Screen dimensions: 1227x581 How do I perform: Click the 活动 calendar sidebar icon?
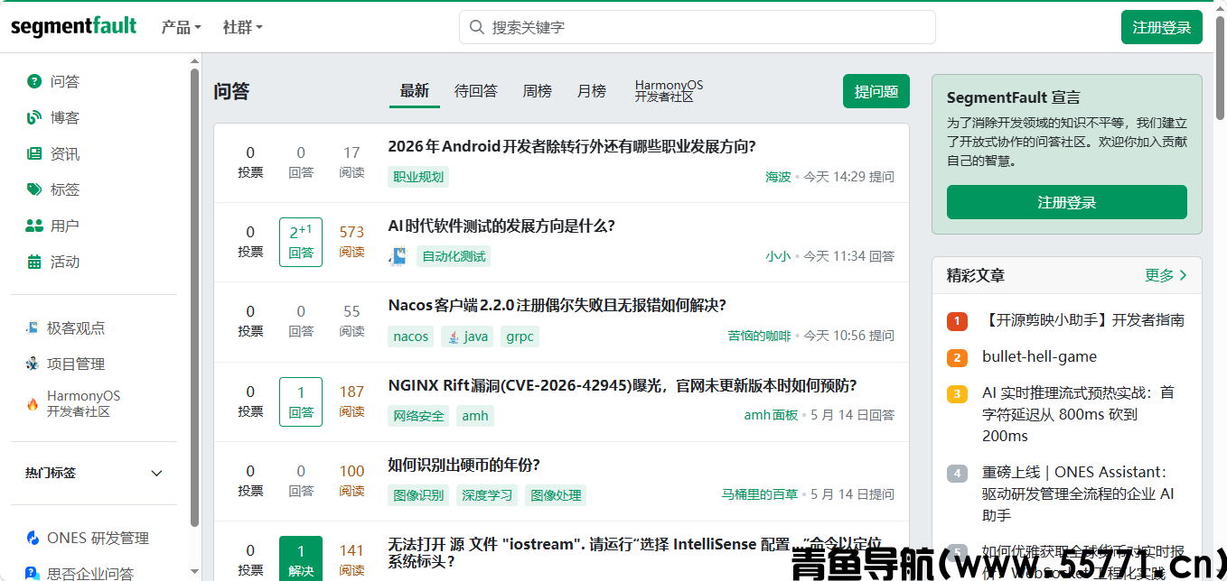tap(34, 262)
